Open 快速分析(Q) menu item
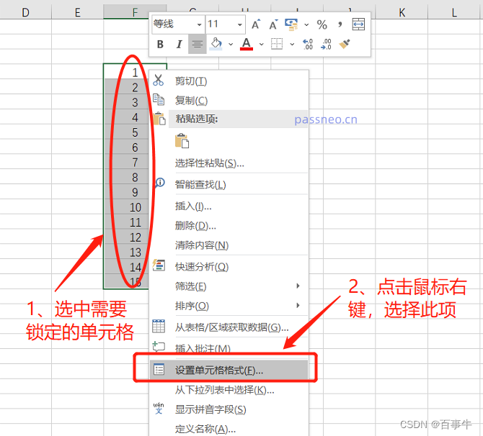Screen dimensions: 483x436 229,266
